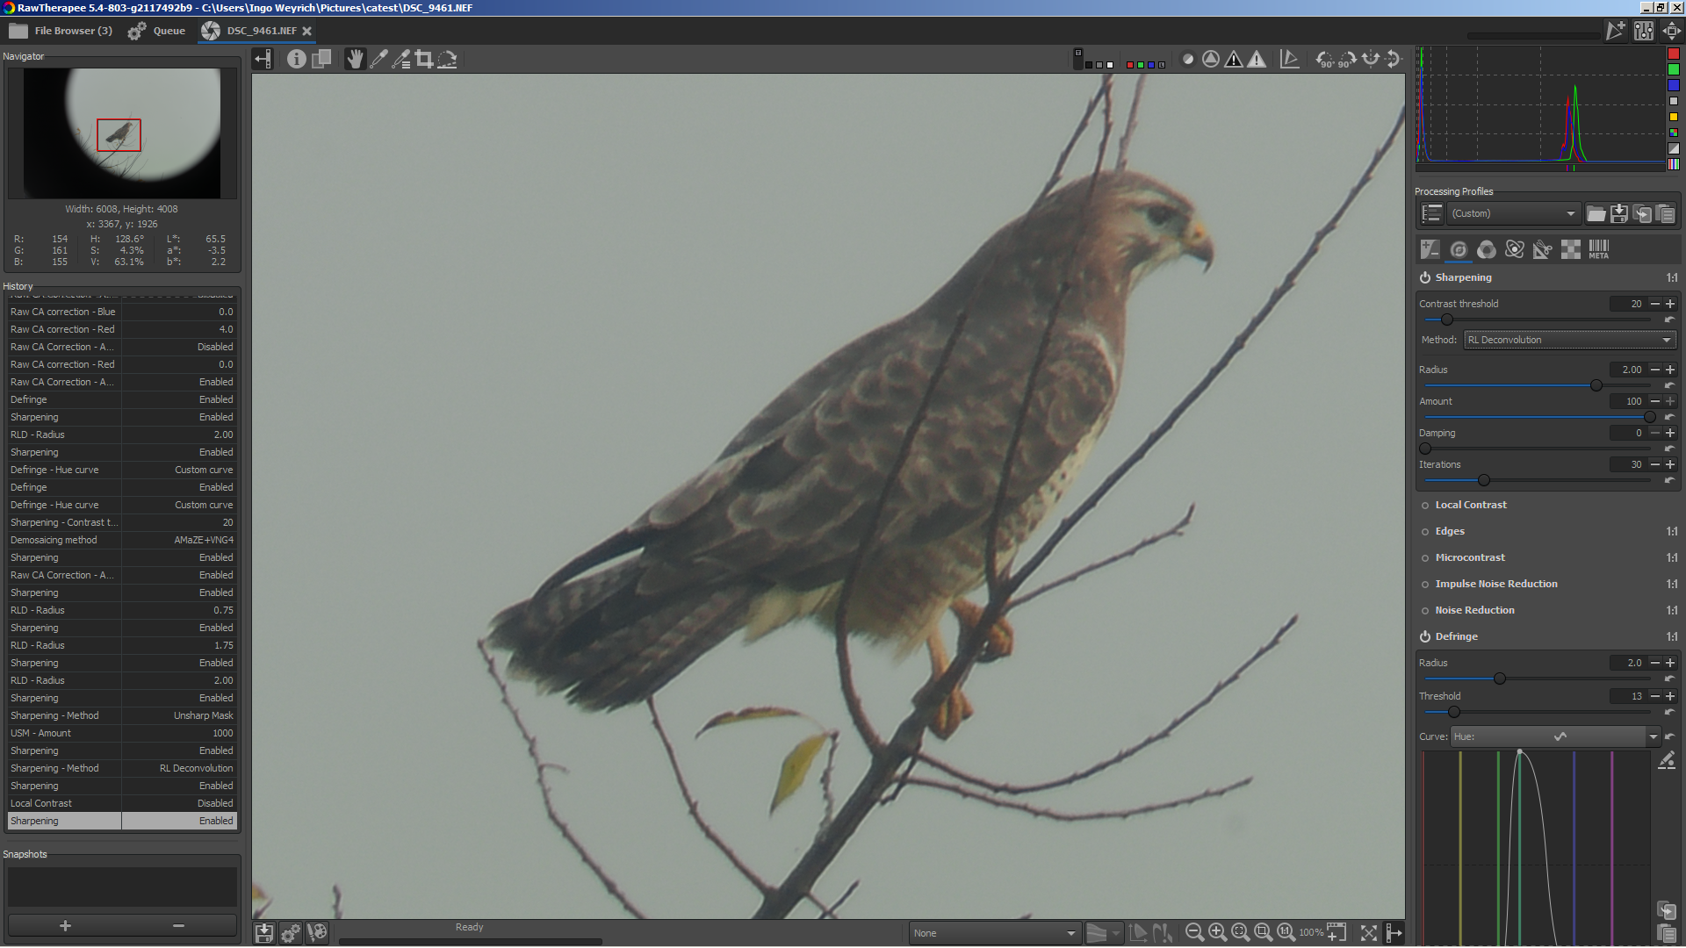
Task: Expand the Microcontrast tool section
Action: pos(1470,557)
